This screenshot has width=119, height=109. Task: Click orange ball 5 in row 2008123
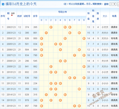[x=65, y=61]
